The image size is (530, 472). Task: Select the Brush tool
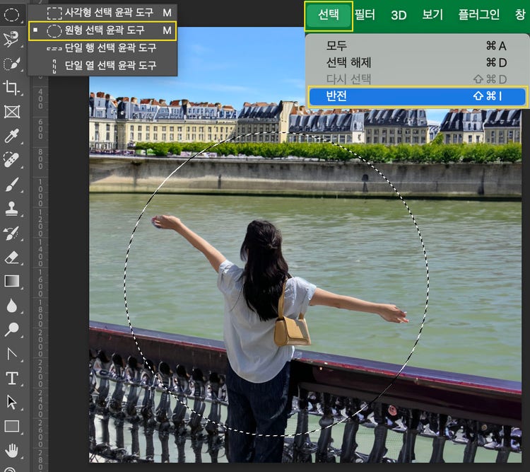pos(11,185)
